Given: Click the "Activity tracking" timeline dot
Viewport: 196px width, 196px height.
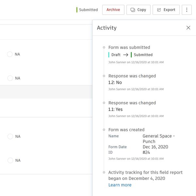Looking at the screenshot, I should point(104,172).
